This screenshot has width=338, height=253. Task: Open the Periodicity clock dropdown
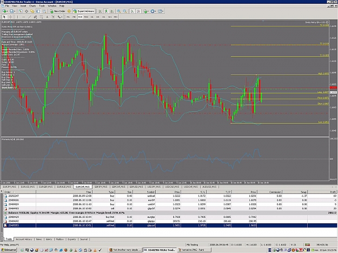(x=153, y=11)
